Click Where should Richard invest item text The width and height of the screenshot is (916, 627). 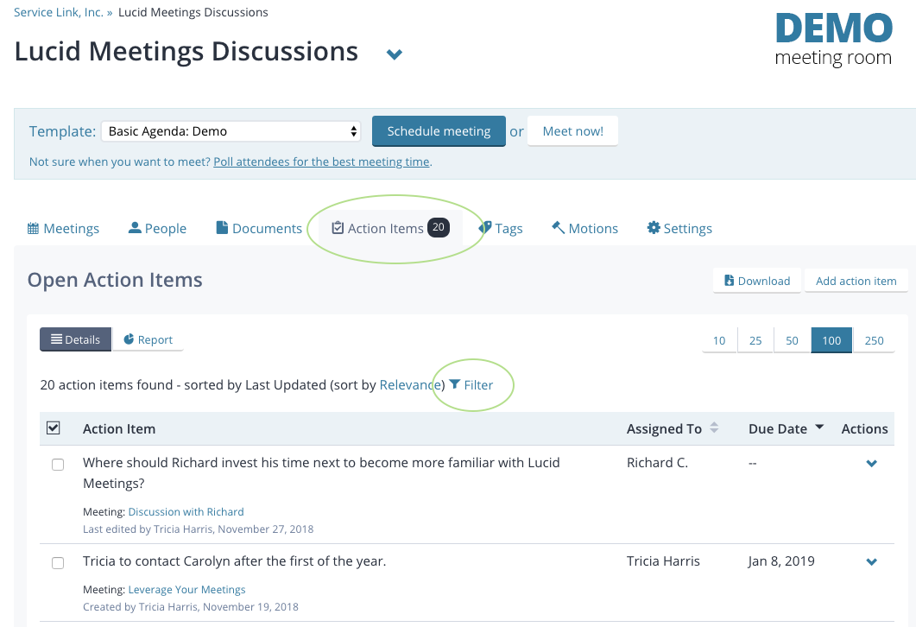321,472
